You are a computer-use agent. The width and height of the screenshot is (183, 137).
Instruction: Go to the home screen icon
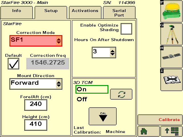(149, 131)
